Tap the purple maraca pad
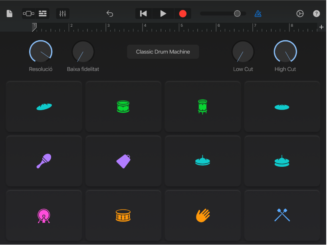Viewport: 327px width, 245px height. click(44, 161)
